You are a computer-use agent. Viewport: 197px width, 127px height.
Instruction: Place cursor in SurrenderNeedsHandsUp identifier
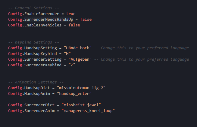49,20
